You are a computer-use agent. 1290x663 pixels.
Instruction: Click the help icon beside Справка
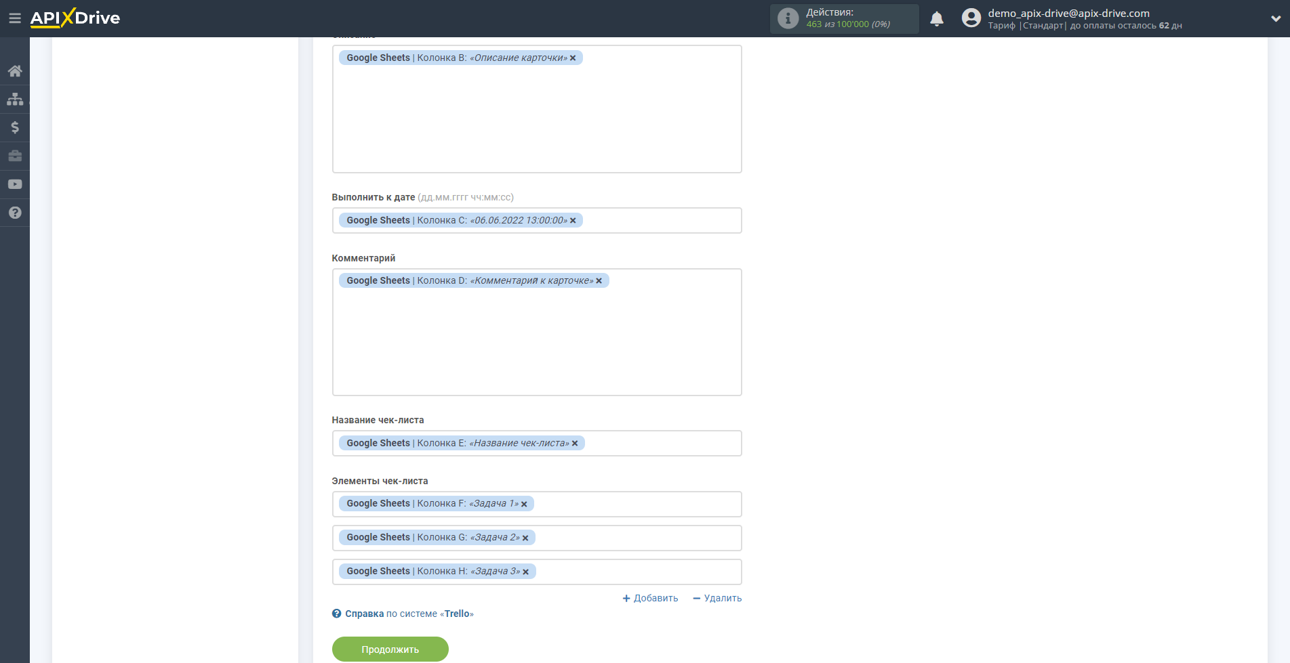pos(337,614)
